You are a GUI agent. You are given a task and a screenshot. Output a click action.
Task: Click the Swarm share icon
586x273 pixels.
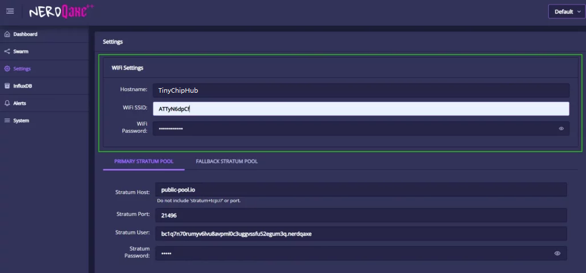click(7, 52)
